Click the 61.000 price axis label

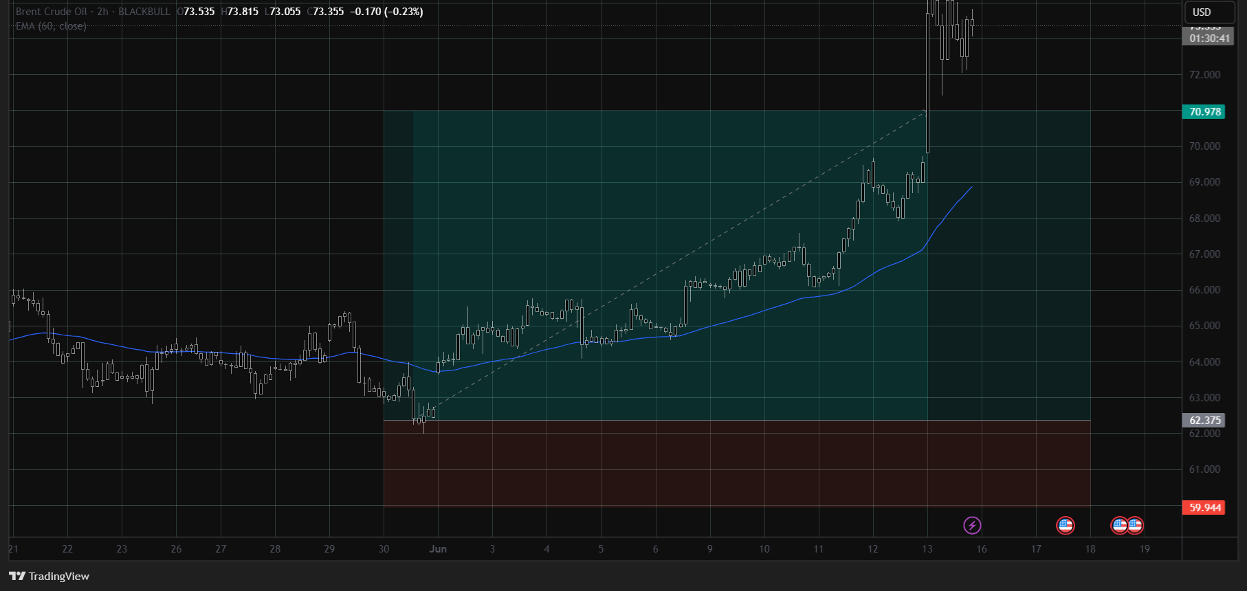tap(1204, 469)
